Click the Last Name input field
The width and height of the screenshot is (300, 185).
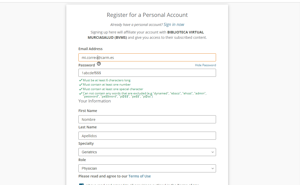coord(147,136)
